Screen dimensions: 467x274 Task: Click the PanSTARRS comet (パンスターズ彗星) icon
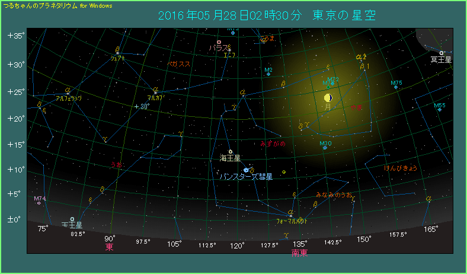point(246,170)
